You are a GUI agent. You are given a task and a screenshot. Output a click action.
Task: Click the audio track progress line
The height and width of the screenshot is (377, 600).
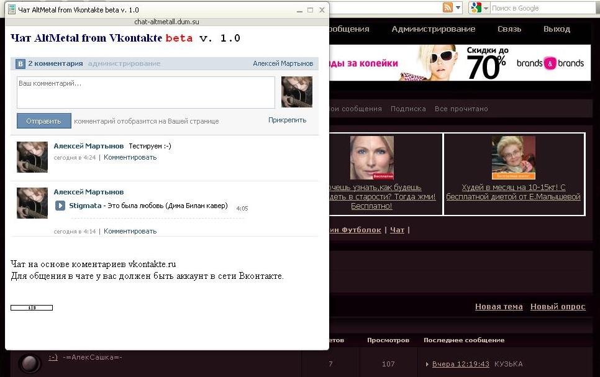pos(158,218)
